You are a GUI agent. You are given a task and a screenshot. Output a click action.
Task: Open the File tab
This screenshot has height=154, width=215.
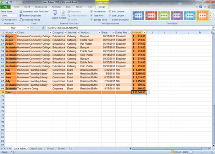(x=5, y=7)
